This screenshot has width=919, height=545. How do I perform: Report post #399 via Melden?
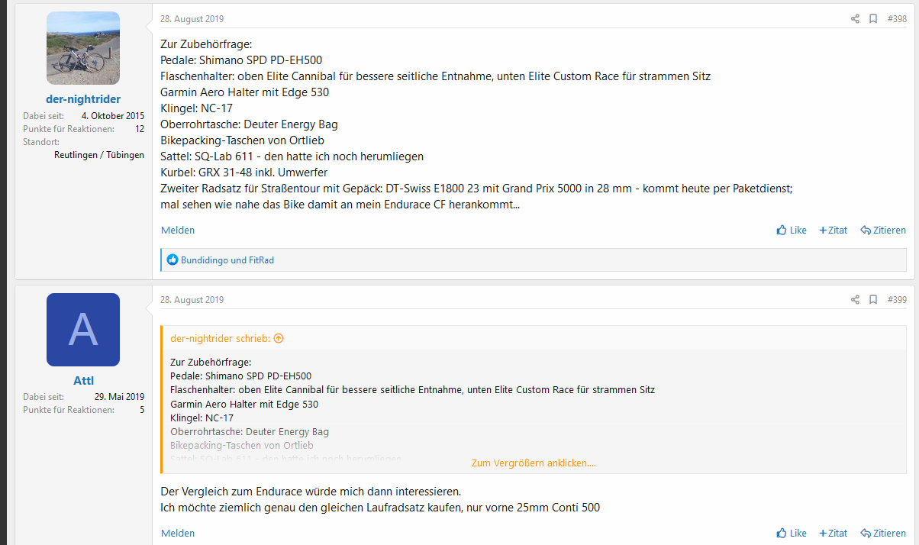point(178,533)
